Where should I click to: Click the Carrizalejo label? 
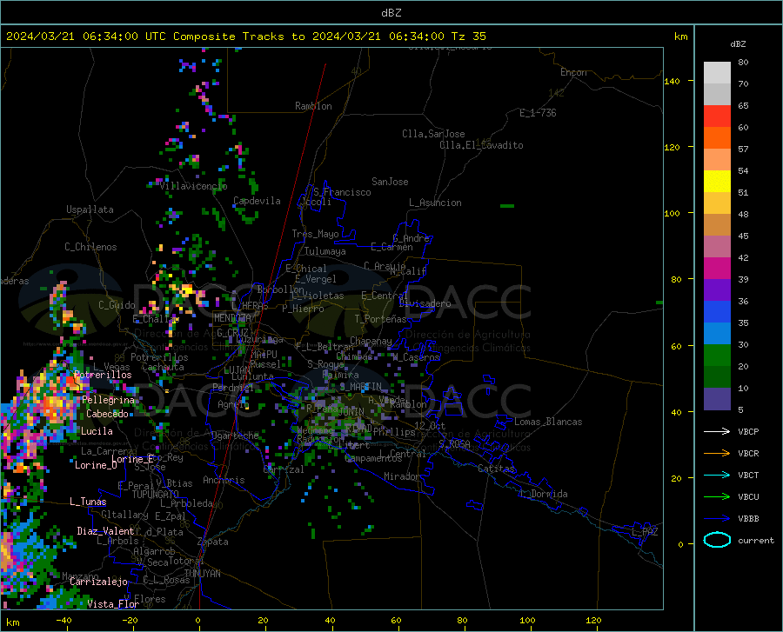click(98, 582)
